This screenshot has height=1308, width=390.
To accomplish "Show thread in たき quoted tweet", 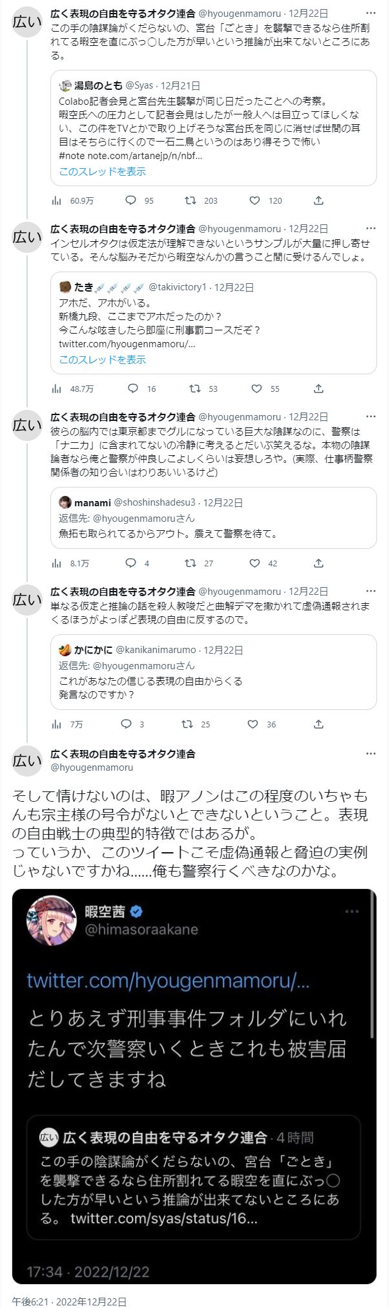I will [102, 359].
